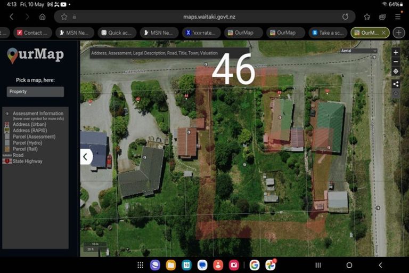Bookmark the page with the star icon

pos(64,17)
